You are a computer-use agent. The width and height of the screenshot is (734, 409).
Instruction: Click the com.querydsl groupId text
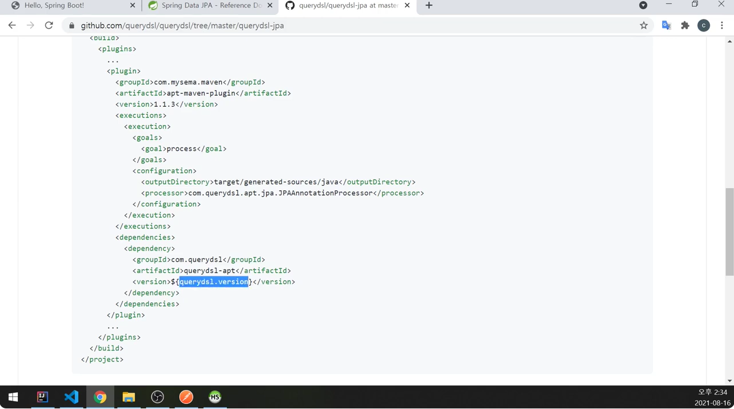click(x=196, y=260)
